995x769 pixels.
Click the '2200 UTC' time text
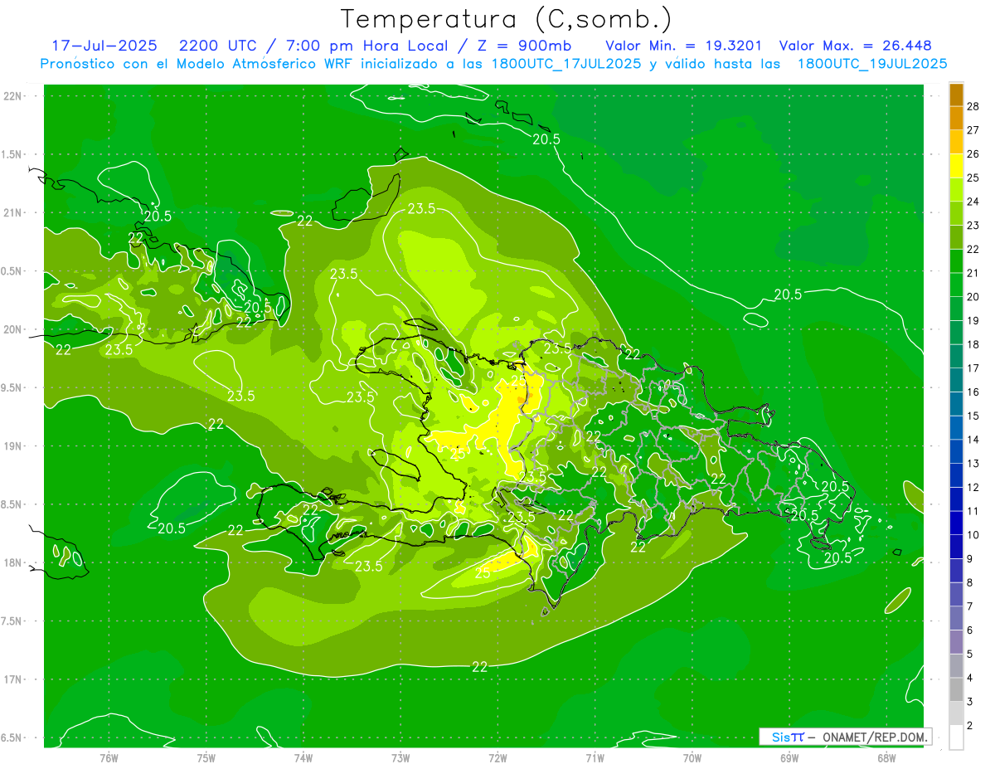220,46
